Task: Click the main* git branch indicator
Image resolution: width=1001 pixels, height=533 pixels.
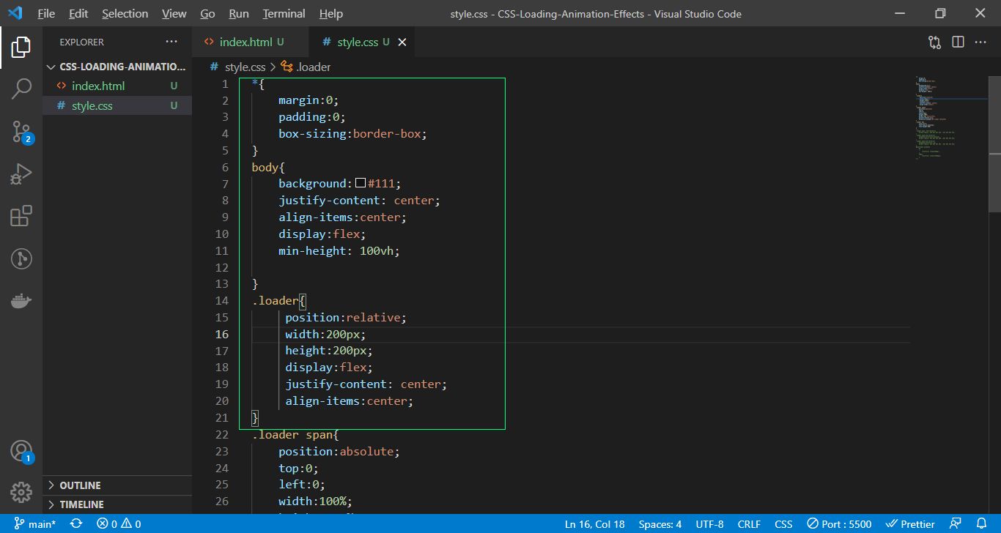Action: click(x=35, y=524)
